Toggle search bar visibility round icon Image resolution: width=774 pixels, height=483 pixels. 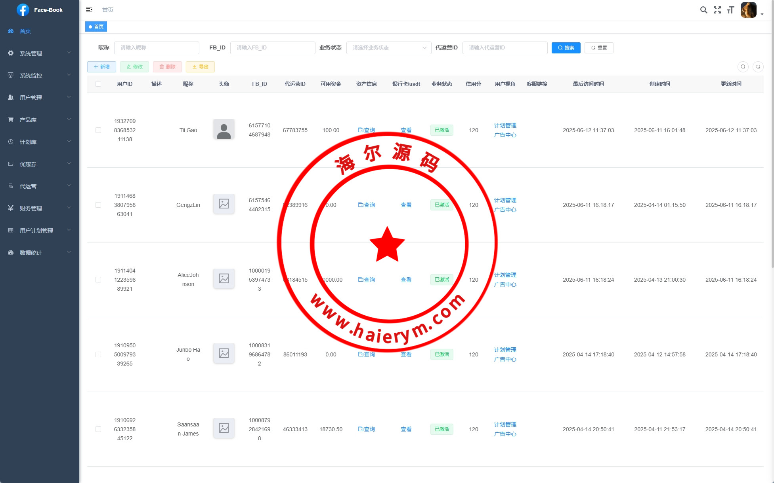[743, 67]
